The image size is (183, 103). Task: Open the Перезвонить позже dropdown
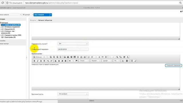(73, 44)
